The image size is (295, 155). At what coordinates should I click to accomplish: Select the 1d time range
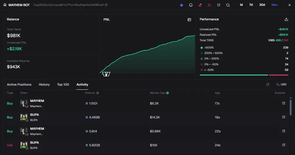(x=241, y=5)
